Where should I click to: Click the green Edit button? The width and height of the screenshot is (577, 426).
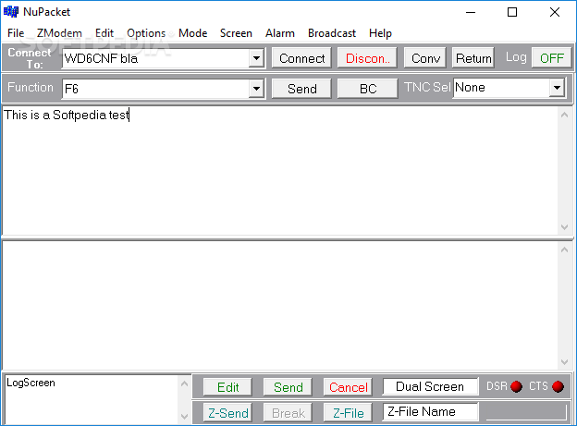coord(227,387)
